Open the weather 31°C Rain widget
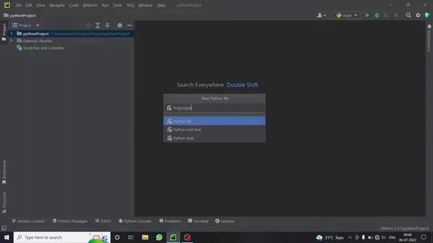The image size is (433, 243). [x=330, y=237]
